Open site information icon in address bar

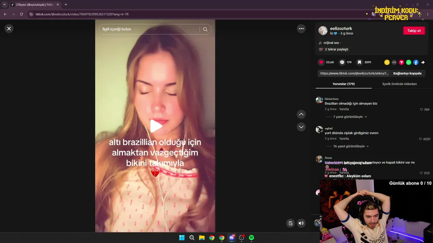(x=31, y=14)
